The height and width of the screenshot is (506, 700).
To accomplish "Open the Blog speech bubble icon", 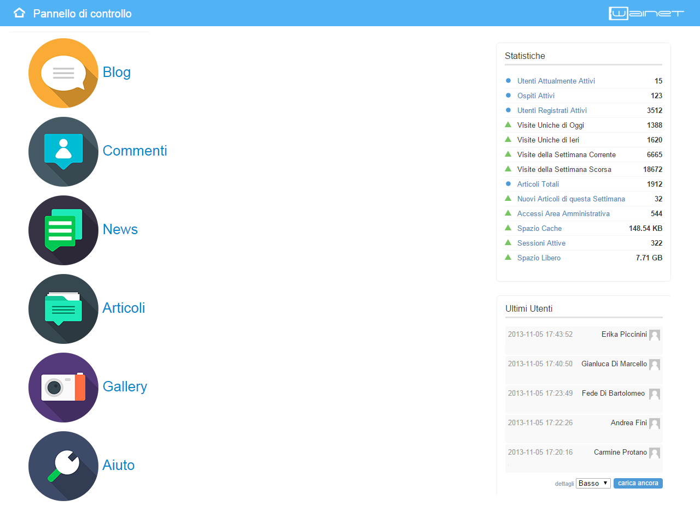I will point(63,73).
